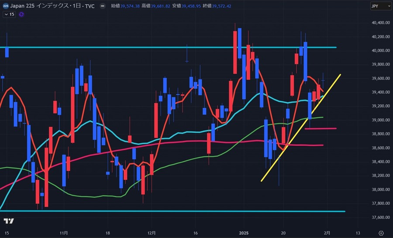Click the purple circular refresh icon
Screen dimensions: 393x238
(22, 14)
